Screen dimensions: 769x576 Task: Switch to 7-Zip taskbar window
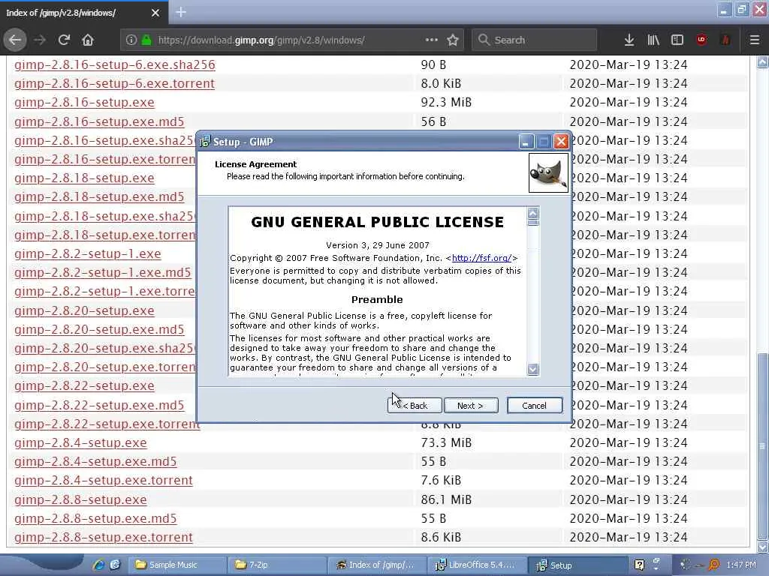[276, 565]
